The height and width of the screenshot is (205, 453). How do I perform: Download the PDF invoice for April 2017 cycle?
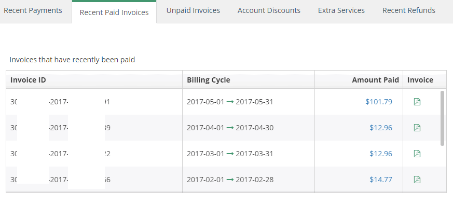(417, 128)
